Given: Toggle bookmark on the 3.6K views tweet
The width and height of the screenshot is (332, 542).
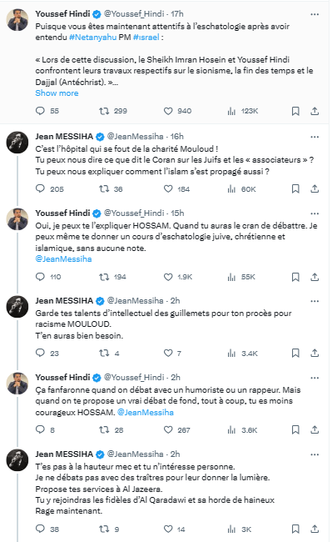Looking at the screenshot, I should [295, 430].
